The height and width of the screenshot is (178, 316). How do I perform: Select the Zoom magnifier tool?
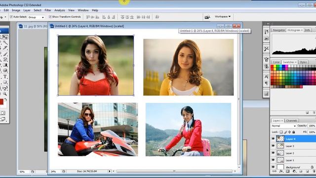(x=5, y=94)
